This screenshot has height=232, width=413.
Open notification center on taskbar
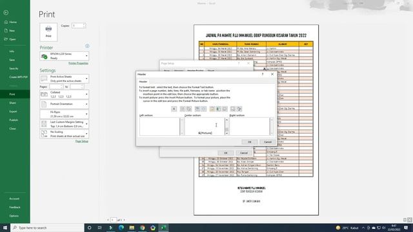pyautogui.click(x=406, y=227)
